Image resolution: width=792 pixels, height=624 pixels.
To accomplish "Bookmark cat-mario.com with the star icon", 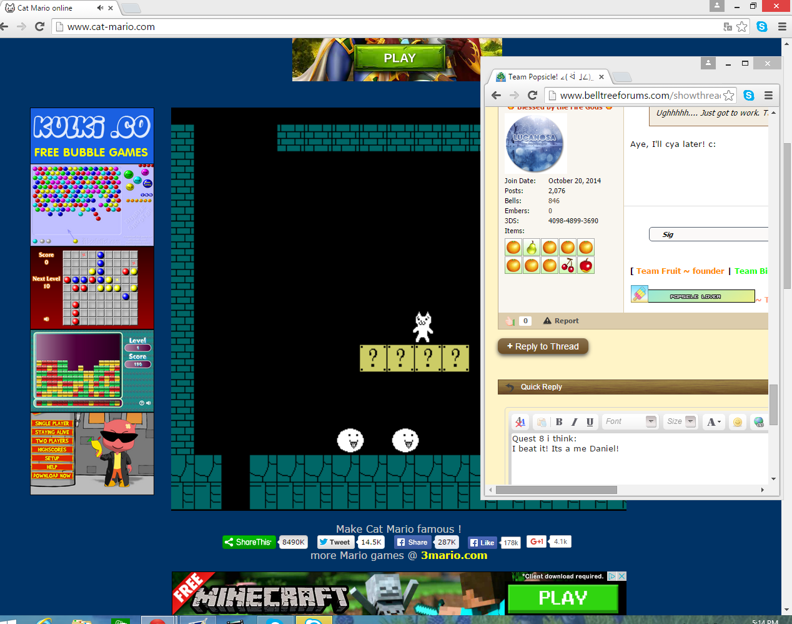I will (741, 26).
